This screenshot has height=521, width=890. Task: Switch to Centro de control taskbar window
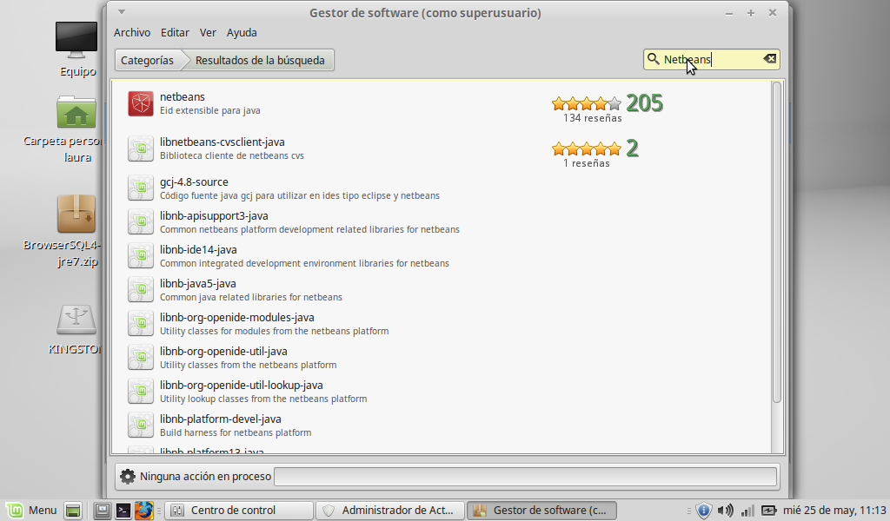tap(239, 511)
